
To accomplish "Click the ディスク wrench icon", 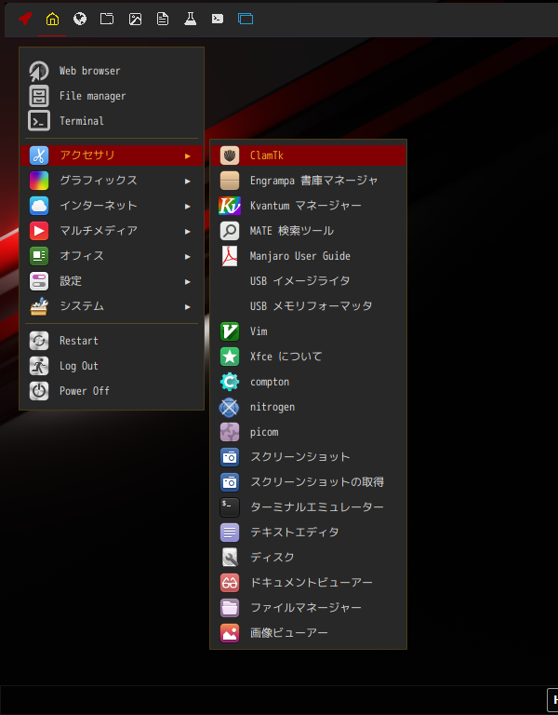I will coord(230,558).
